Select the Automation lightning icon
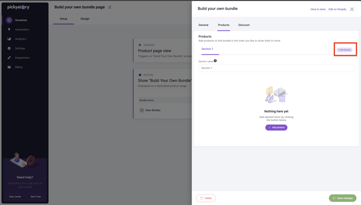The height and width of the screenshot is (205, 361). (x=9, y=29)
